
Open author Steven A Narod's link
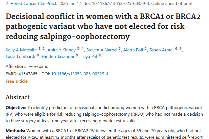click(101, 50)
